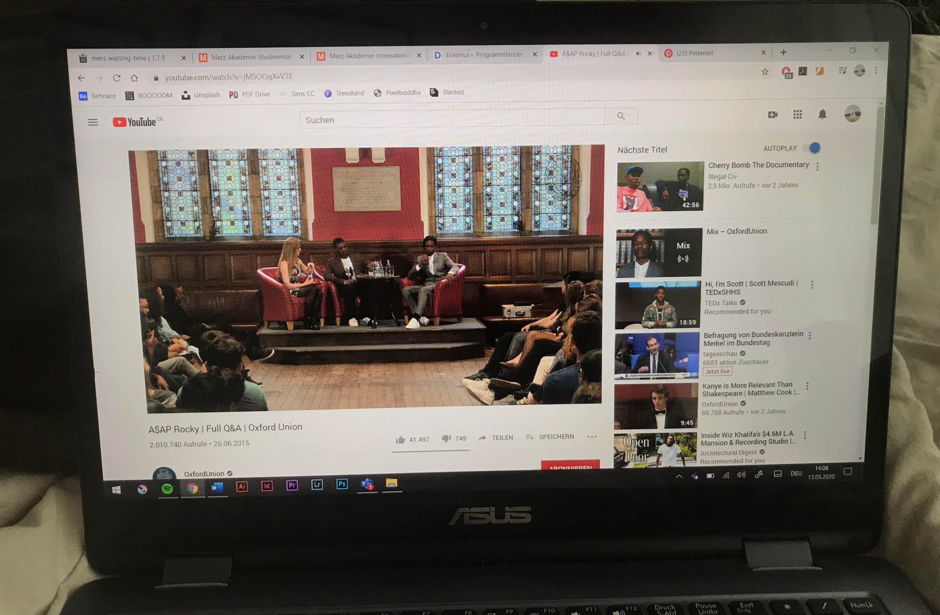
Task: Open the Slanted bookmark
Action: tap(447, 92)
